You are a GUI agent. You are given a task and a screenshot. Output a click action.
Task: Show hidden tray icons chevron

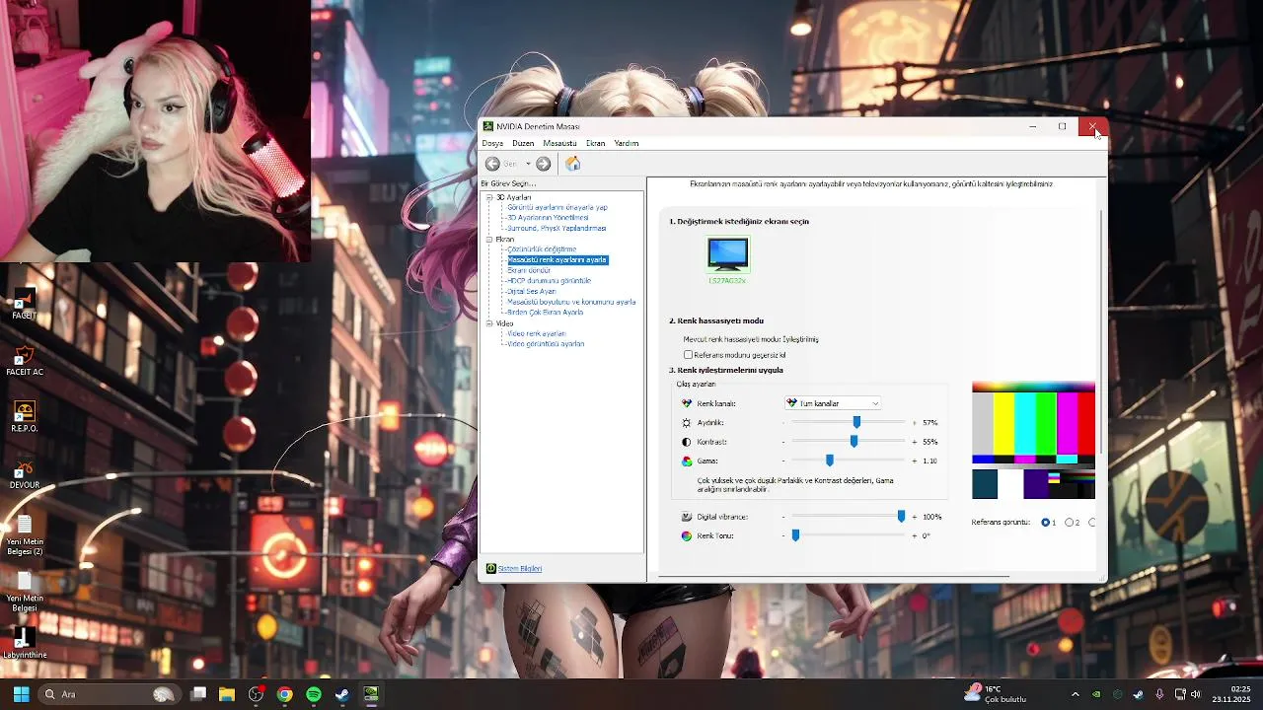pyautogui.click(x=1076, y=694)
